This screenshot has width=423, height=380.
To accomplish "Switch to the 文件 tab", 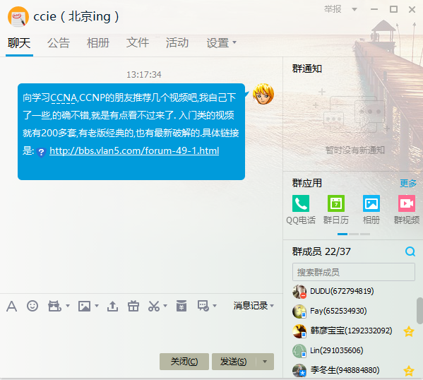I will pyautogui.click(x=138, y=42).
